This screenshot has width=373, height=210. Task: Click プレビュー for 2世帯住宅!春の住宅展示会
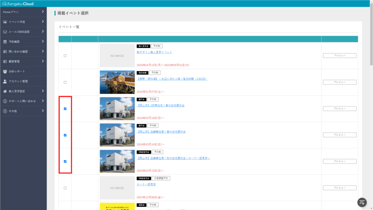coord(339,109)
